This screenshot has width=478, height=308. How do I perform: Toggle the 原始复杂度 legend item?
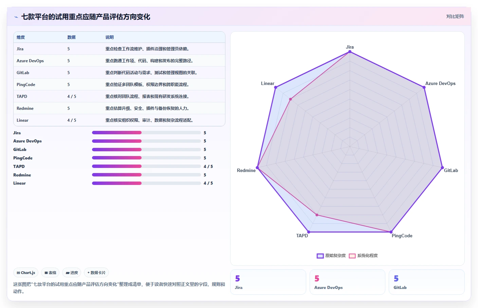[331, 256]
